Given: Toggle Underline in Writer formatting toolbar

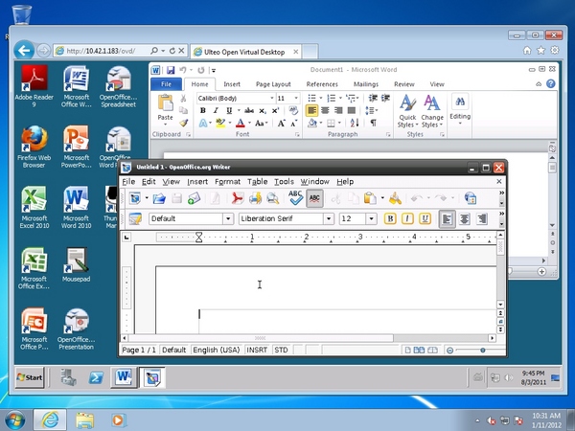Looking at the screenshot, I should click(425, 218).
